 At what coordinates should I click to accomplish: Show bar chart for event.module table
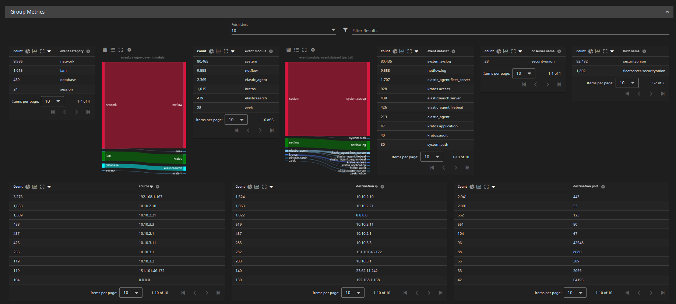(x=218, y=52)
